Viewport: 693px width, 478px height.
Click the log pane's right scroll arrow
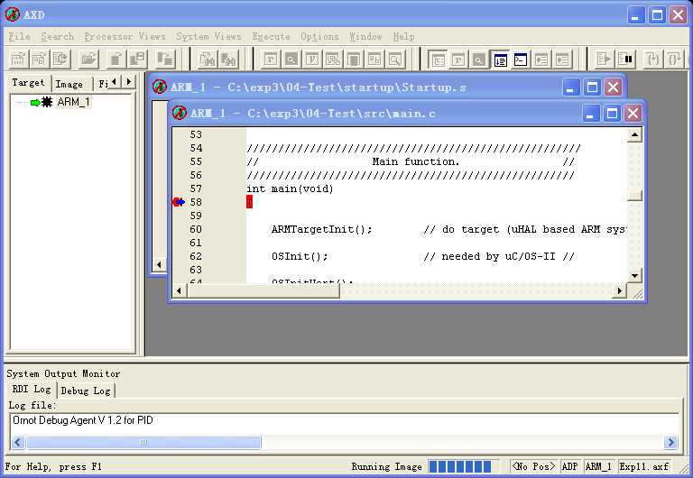tap(670, 442)
